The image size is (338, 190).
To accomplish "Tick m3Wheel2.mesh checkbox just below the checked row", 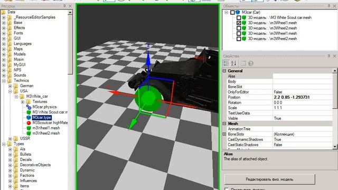I will [239, 28].
